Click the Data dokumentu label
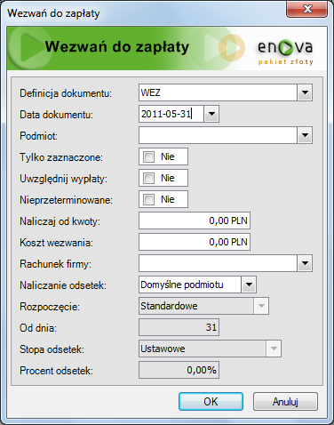Viewport: 334px width, 425px height. point(56,115)
